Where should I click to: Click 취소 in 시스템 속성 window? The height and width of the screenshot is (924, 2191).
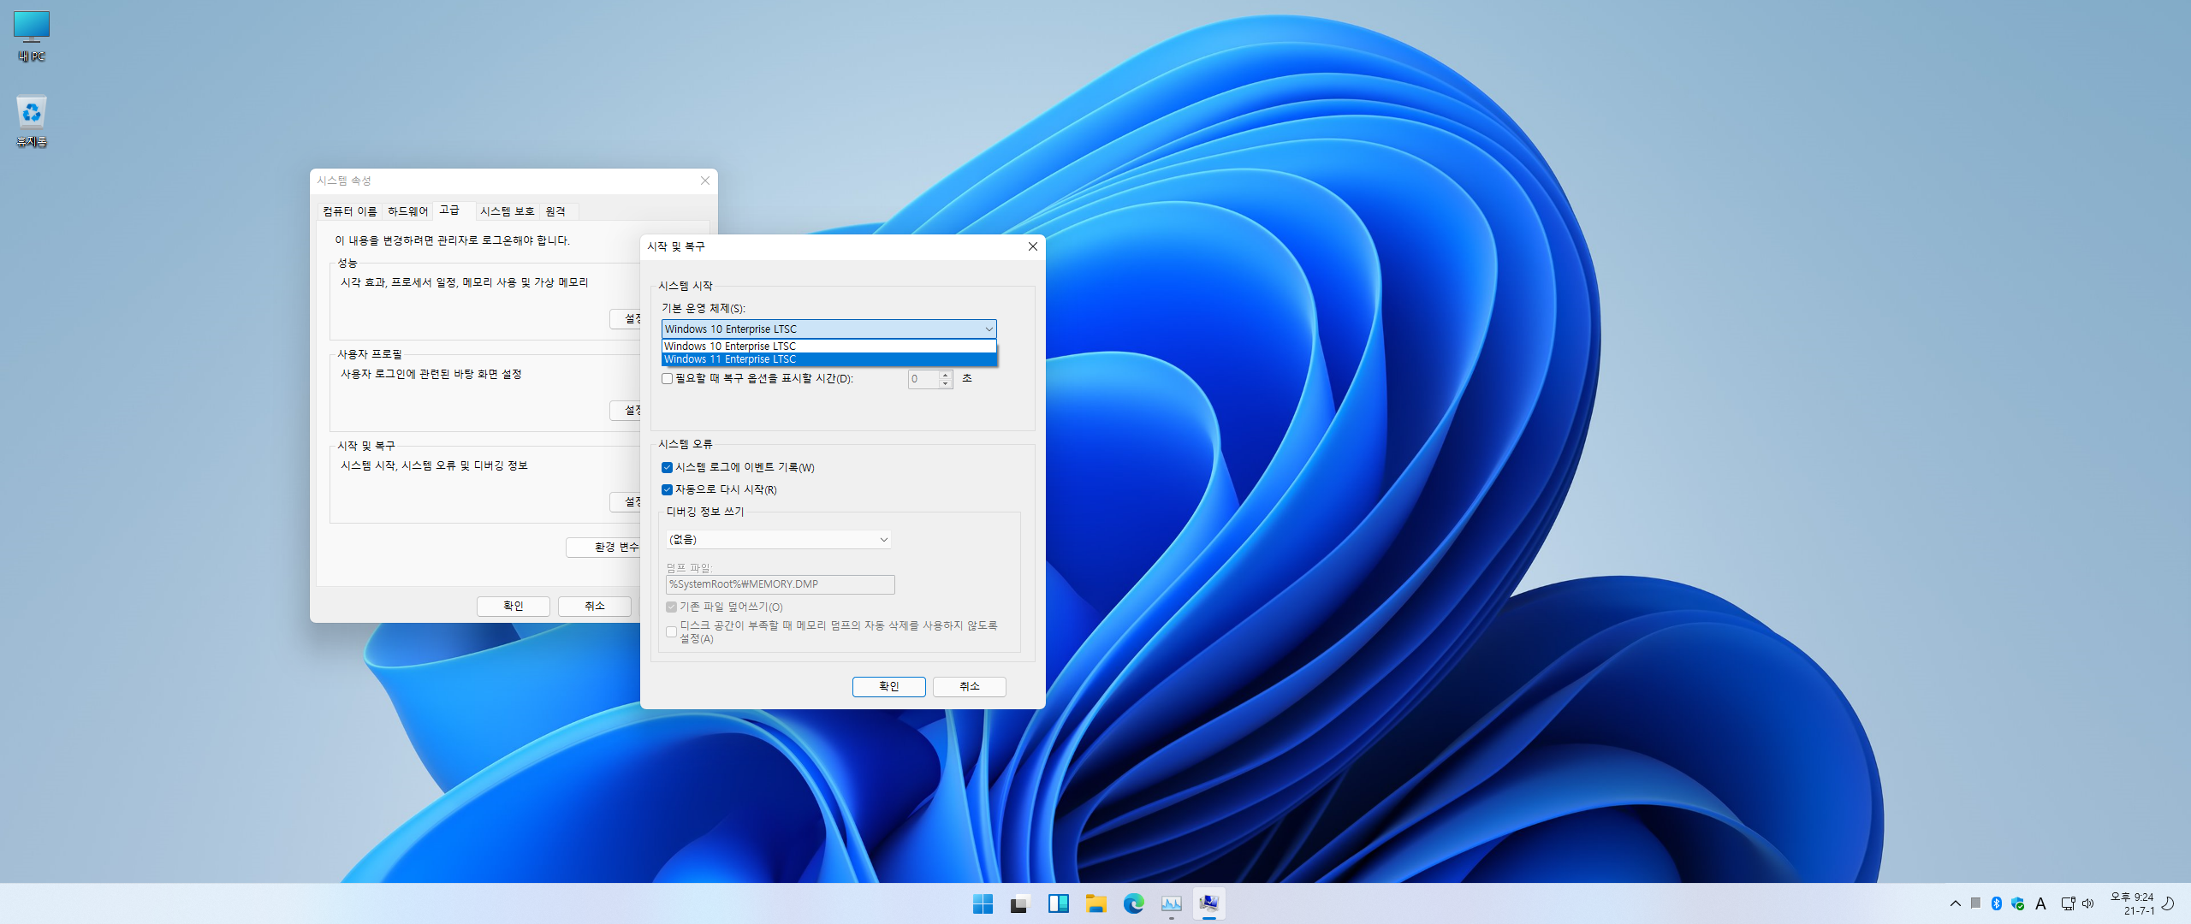tap(594, 607)
